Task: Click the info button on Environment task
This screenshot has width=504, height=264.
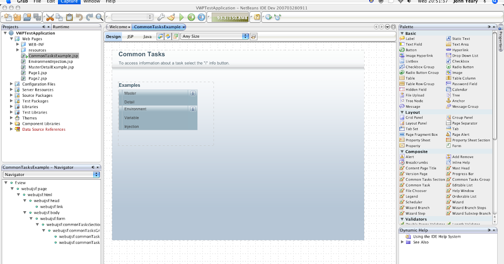Action: (x=193, y=109)
